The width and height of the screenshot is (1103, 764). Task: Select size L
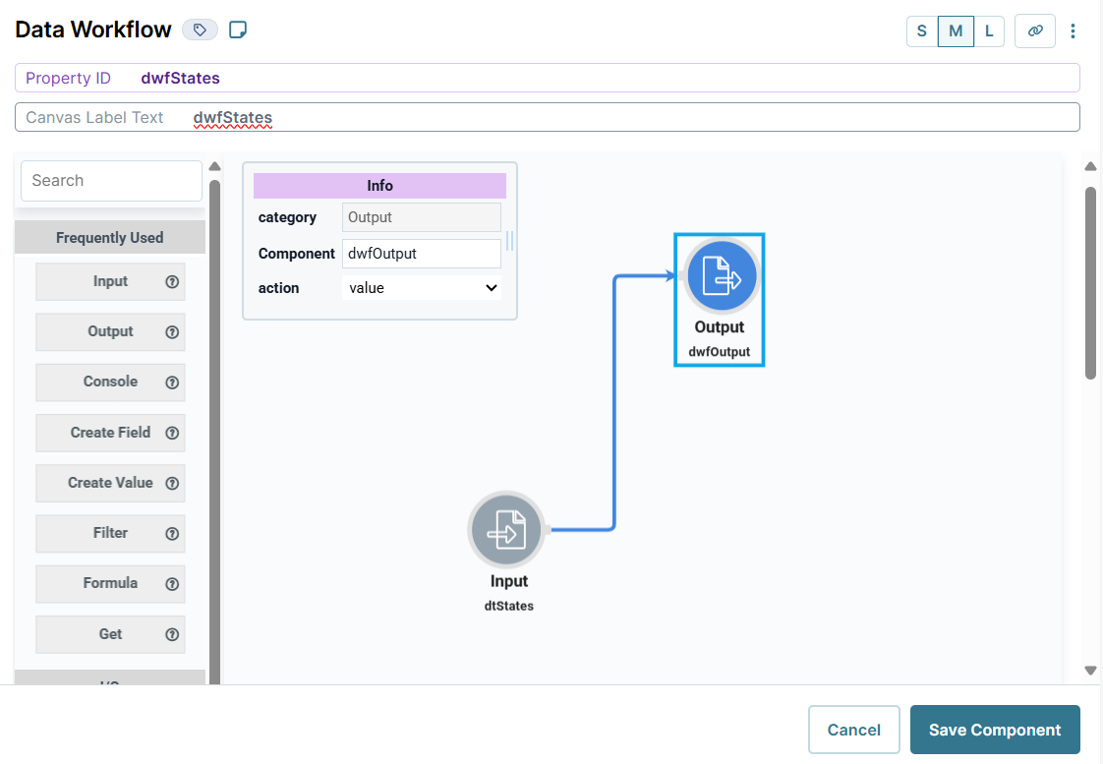[989, 30]
